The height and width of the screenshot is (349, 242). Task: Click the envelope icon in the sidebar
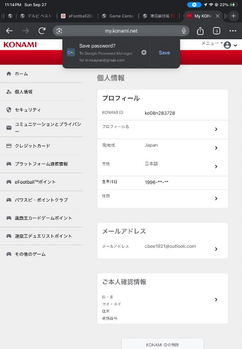pos(9,128)
